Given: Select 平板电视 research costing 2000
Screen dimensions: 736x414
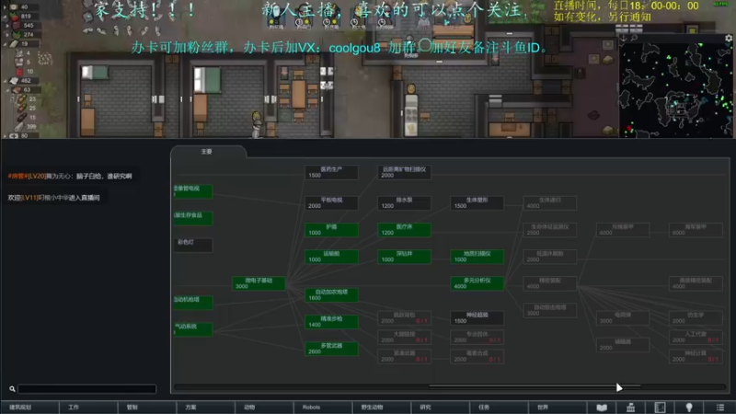Looking at the screenshot, I should (331, 202).
